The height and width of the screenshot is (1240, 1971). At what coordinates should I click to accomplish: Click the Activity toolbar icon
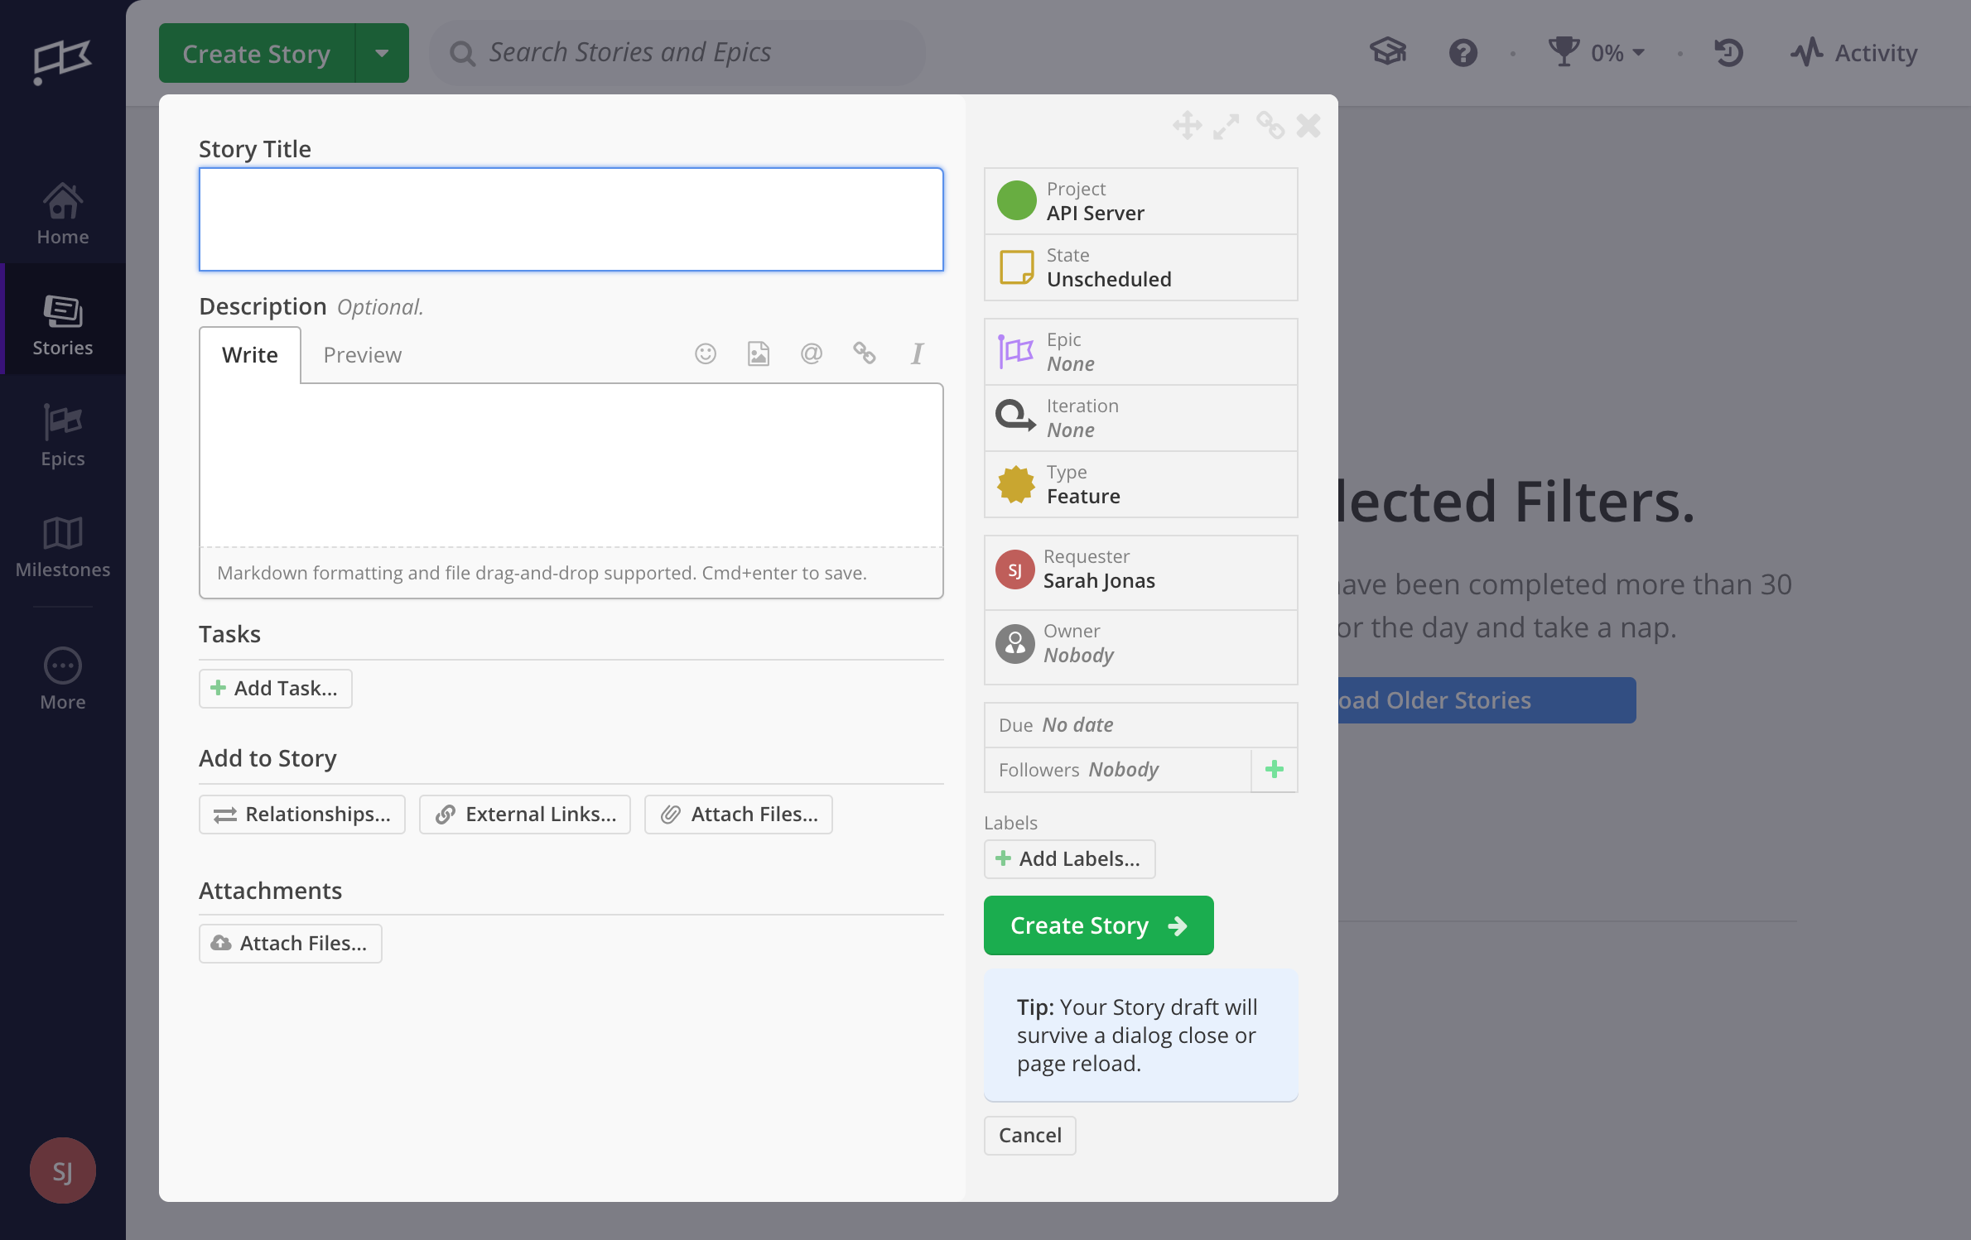pyautogui.click(x=1808, y=51)
